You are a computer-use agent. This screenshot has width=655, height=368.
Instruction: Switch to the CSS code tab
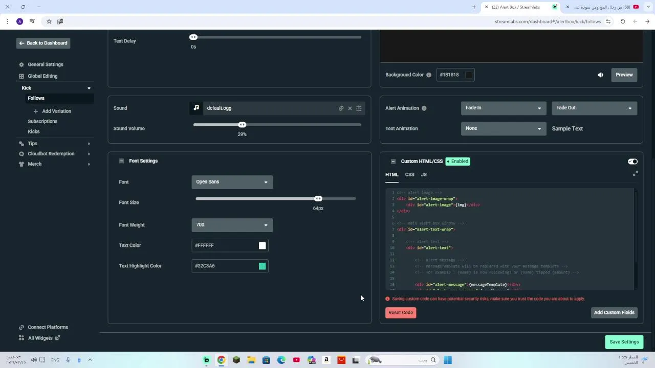click(x=410, y=175)
